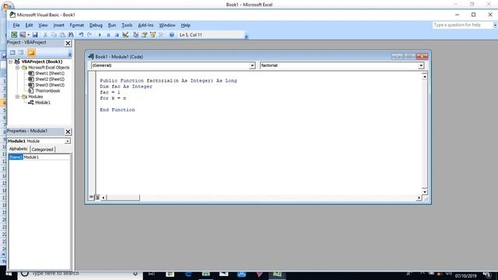
Task: Switch to the Alphabetic properties tab
Action: [19, 149]
